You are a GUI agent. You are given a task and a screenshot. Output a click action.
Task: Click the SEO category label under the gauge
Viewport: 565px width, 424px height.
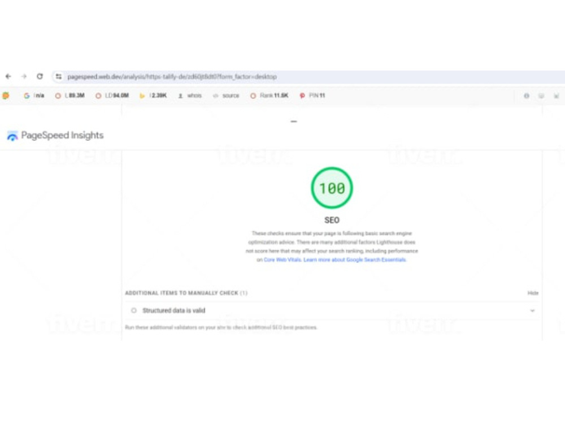(x=332, y=220)
